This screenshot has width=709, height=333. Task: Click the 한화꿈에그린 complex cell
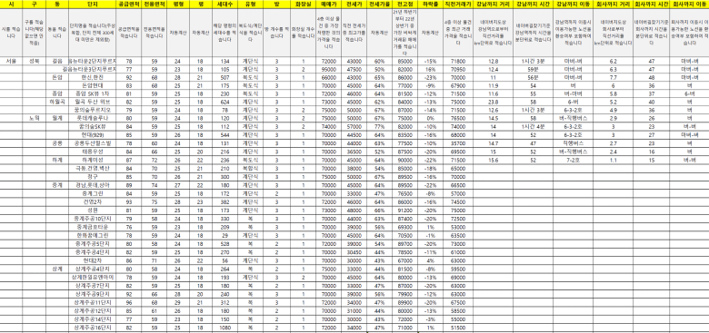92,235
